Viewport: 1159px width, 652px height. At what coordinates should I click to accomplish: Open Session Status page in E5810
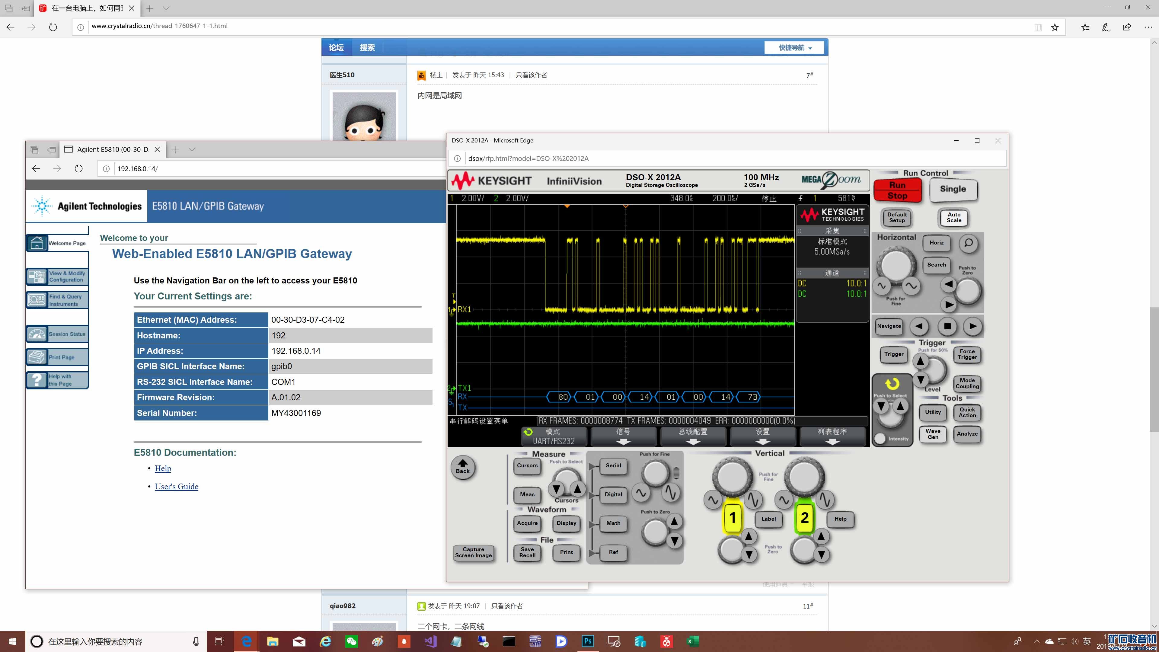57,334
